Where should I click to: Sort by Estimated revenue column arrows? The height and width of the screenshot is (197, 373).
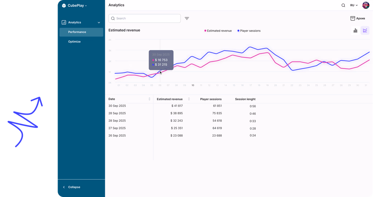pos(189,99)
